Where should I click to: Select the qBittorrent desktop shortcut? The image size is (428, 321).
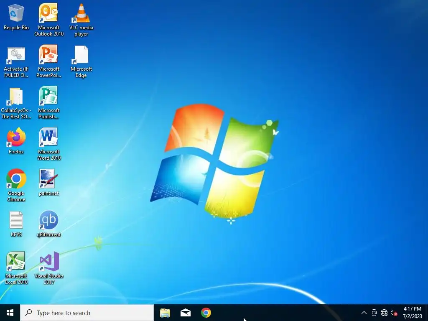click(48, 224)
